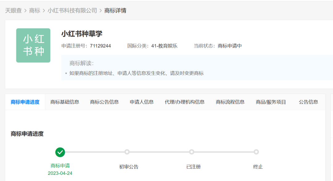Go to 天眼查 home via breadcrumb

pos(13,11)
